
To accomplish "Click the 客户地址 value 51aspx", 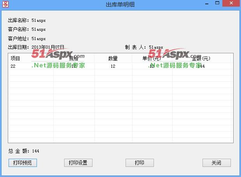I will tap(38, 39).
